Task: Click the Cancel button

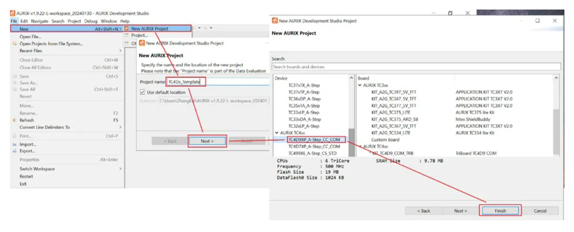Action: (x=540, y=211)
